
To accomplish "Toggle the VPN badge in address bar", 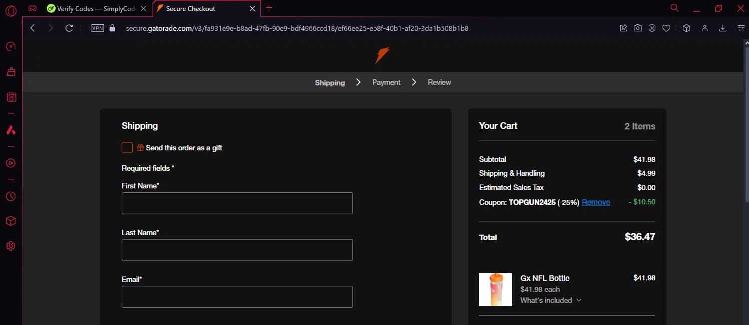I will (x=97, y=28).
